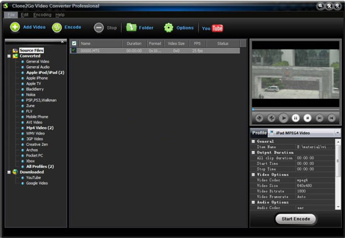Viewport: 345px width, 238px height.
Task: Select All Profiles (2) tree item
Action: point(40,167)
